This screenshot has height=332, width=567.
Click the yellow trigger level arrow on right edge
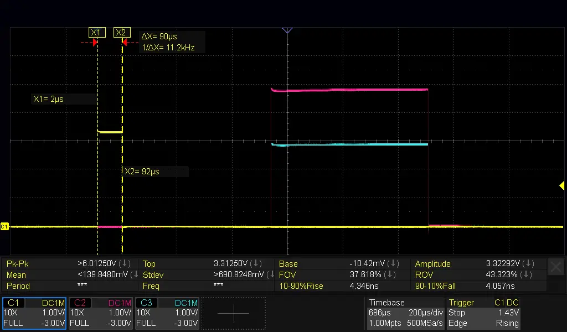tap(561, 186)
